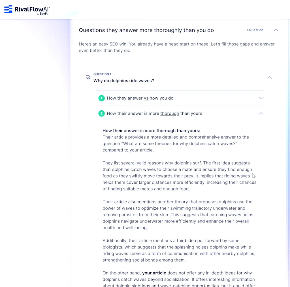
Task: Select 'How their answer is more thorough' row title
Action: [x=154, y=113]
